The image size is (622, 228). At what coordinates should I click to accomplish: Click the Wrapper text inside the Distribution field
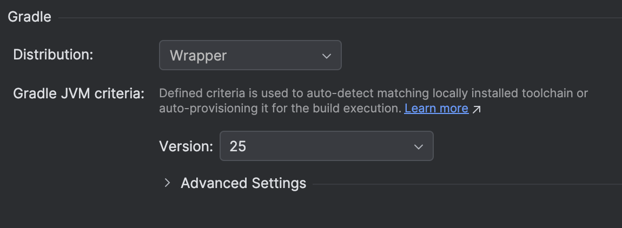198,55
